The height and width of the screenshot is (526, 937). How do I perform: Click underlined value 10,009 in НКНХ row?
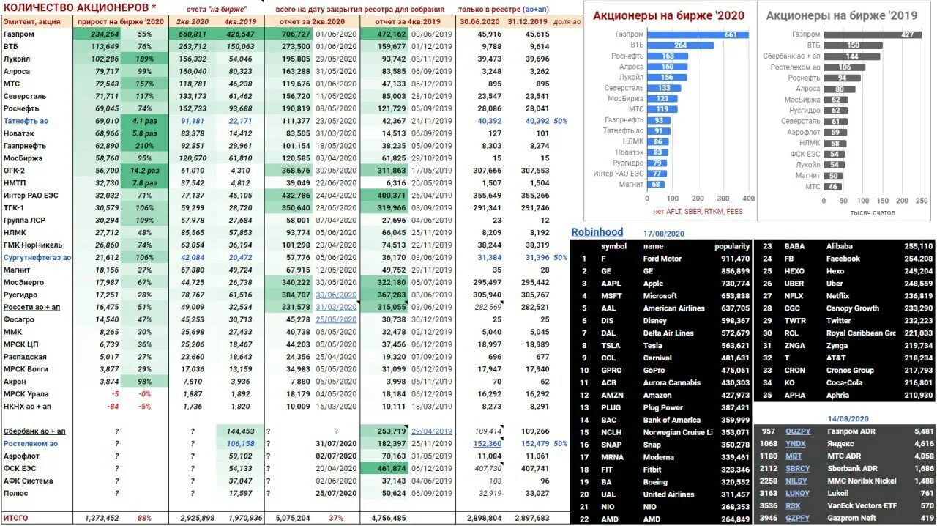(x=299, y=407)
